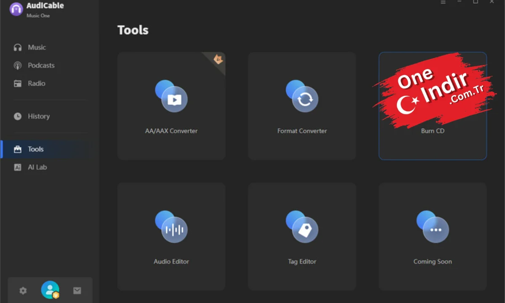505x303 pixels.
Task: Open the user account avatar
Action: (x=50, y=290)
